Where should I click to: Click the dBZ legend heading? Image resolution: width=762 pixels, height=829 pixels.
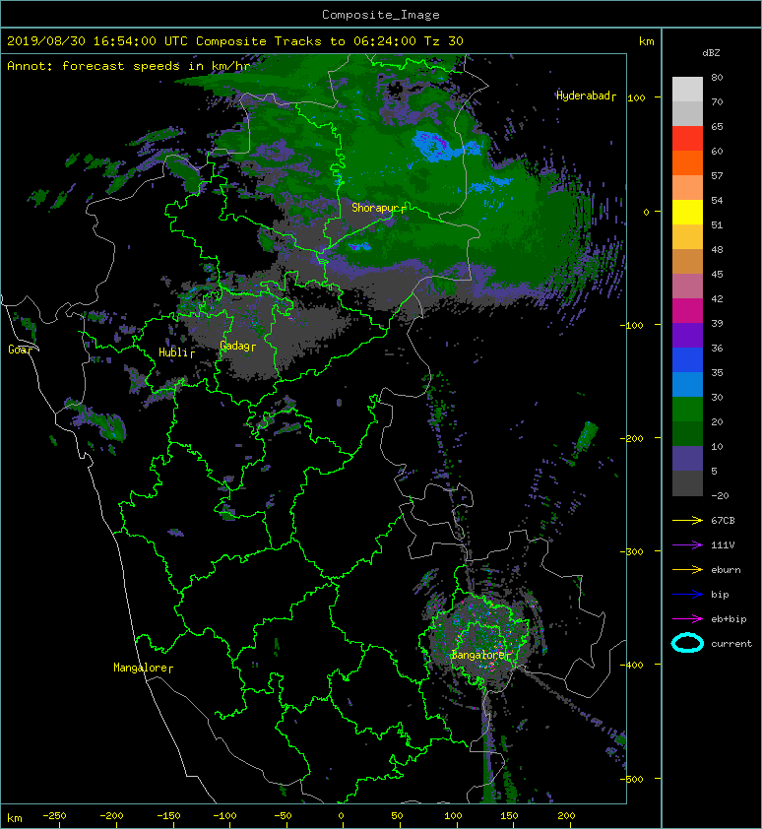coord(711,53)
